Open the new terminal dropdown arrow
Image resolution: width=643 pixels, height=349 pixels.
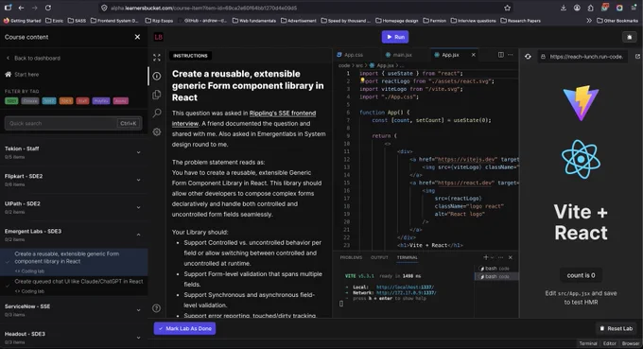(x=492, y=257)
